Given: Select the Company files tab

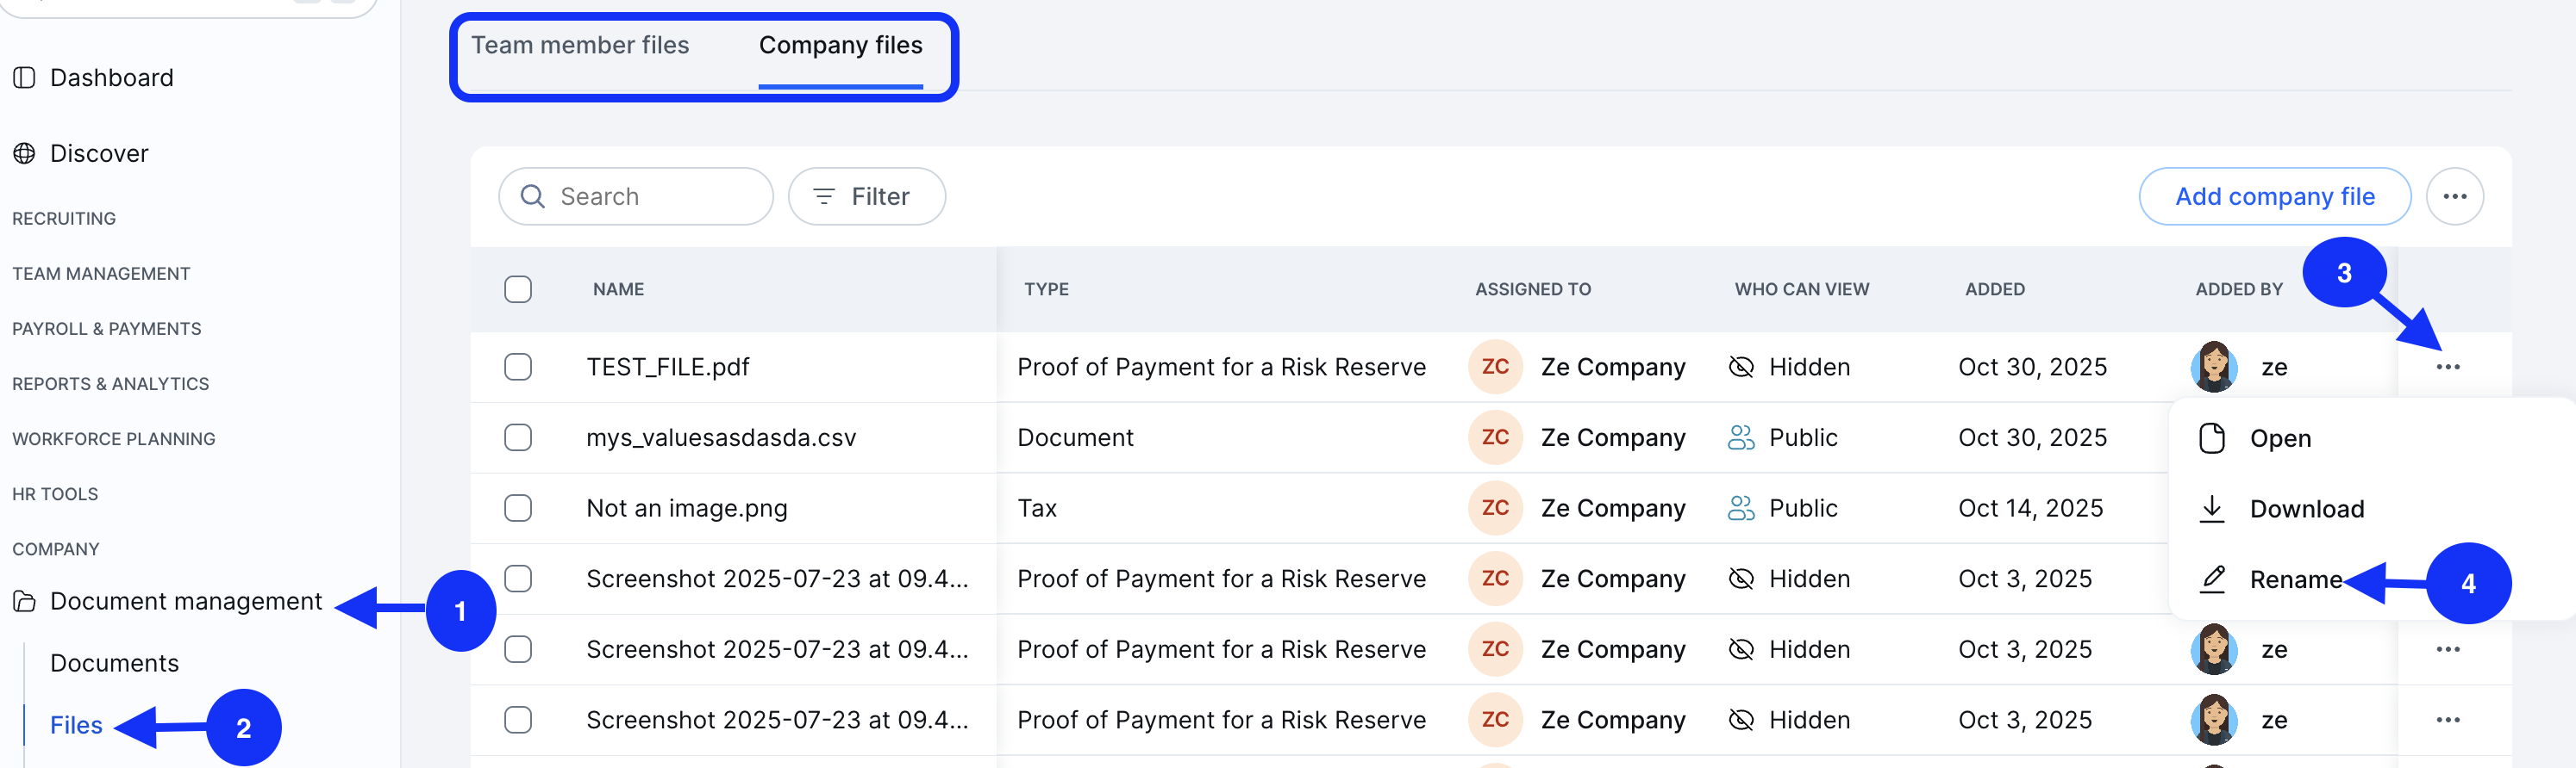Looking at the screenshot, I should click(x=840, y=46).
